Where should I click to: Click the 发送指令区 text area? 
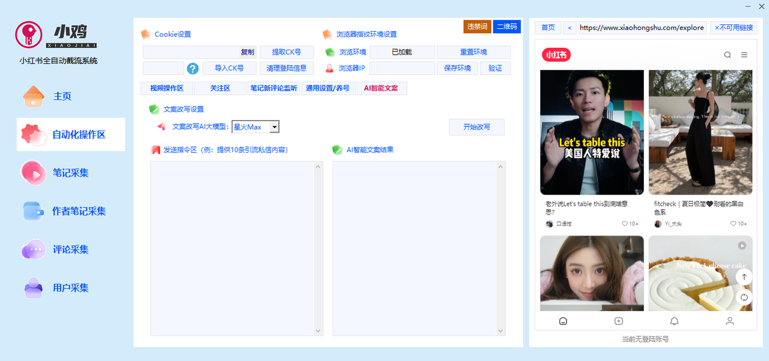tap(232, 248)
